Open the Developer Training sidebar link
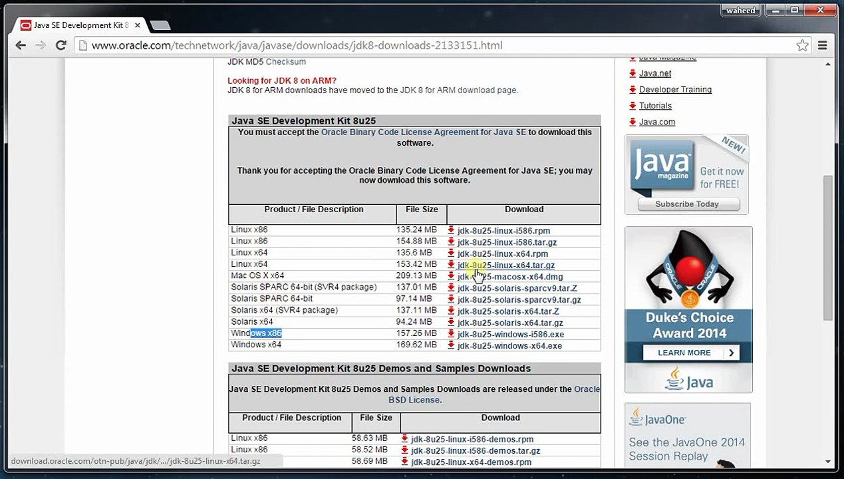 click(x=675, y=89)
